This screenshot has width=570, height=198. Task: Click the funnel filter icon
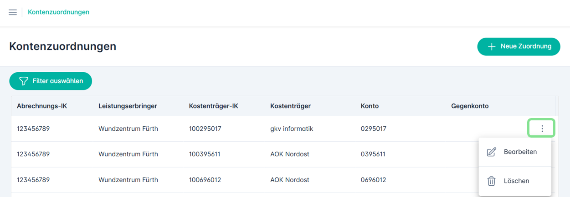24,81
